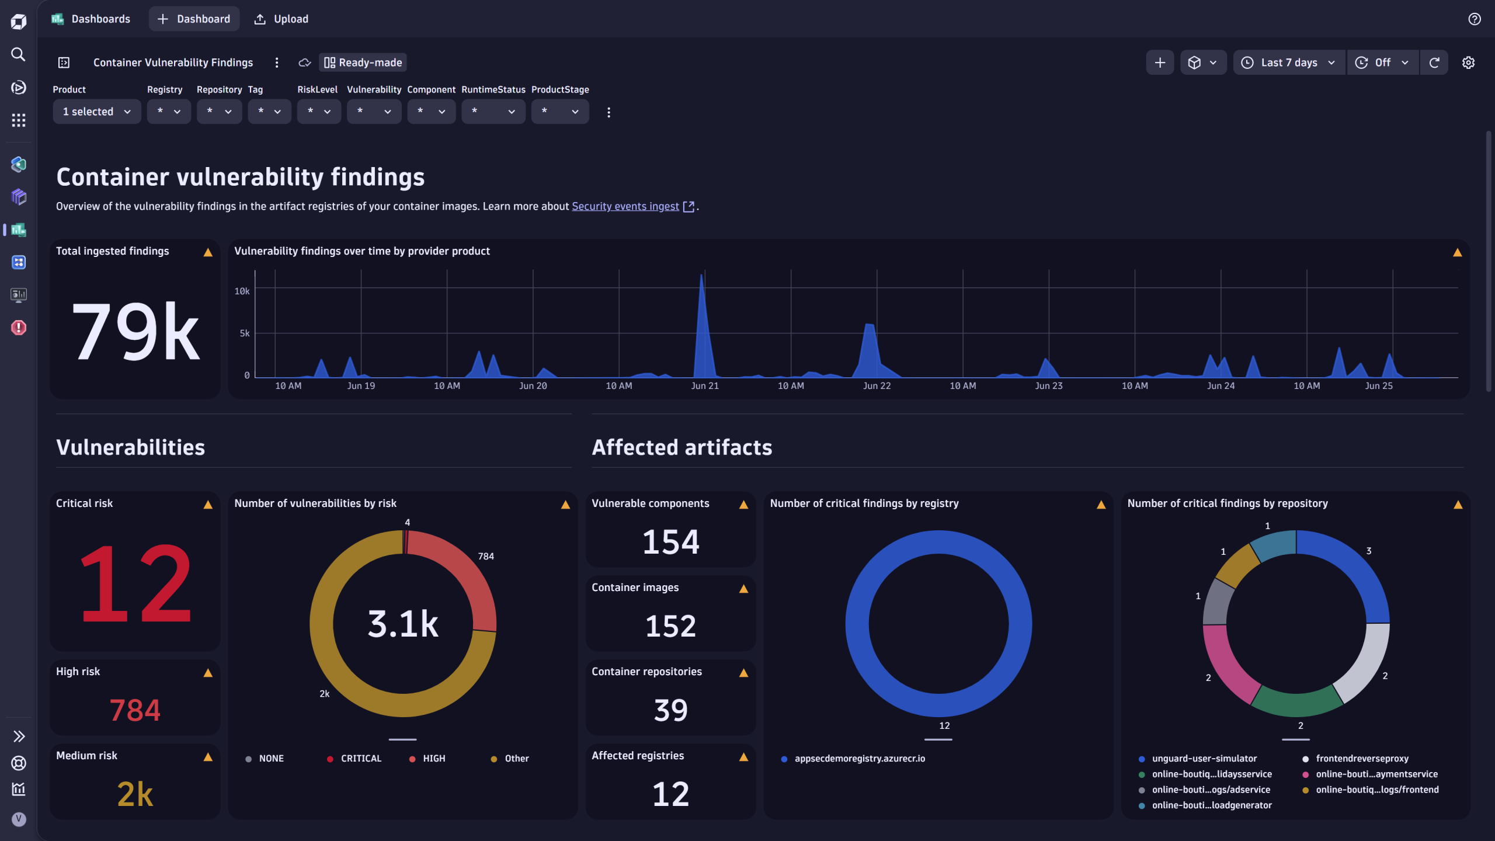The width and height of the screenshot is (1495, 841).
Task: Open the monitor metrics icon in the sidebar
Action: (x=18, y=295)
